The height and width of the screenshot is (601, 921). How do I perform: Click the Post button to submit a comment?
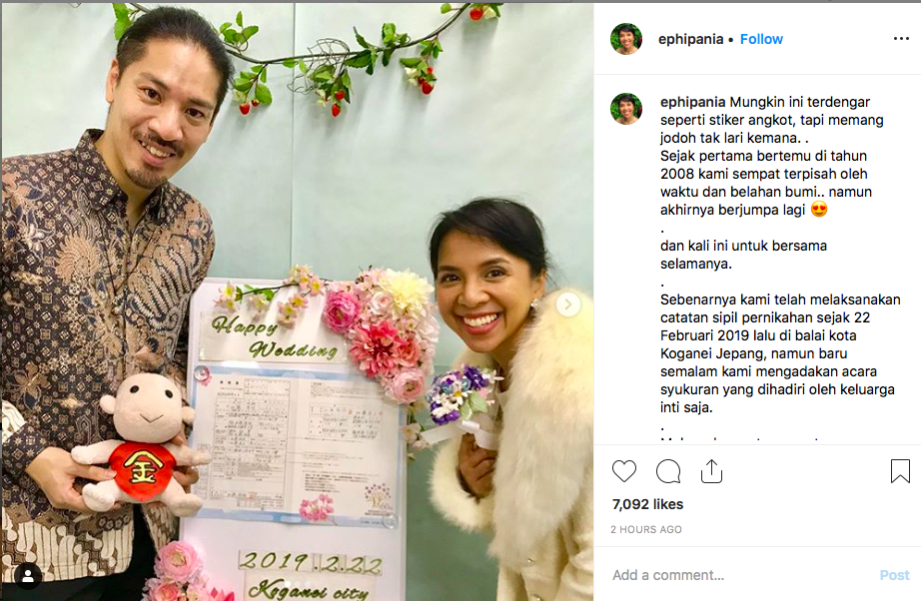894,575
